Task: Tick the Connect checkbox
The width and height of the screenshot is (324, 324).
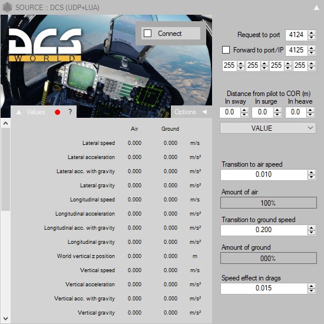Action: [147, 33]
